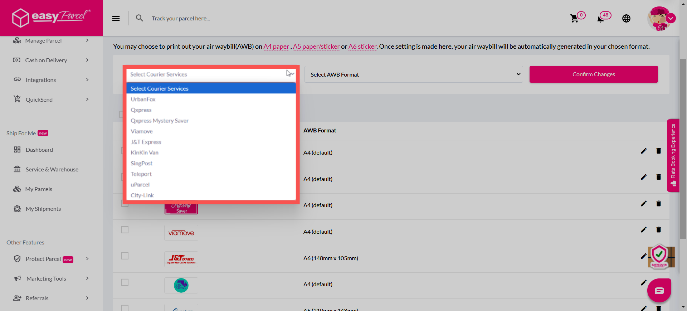The width and height of the screenshot is (687, 311).
Task: Open the shopping cart icon
Action: 575,18
